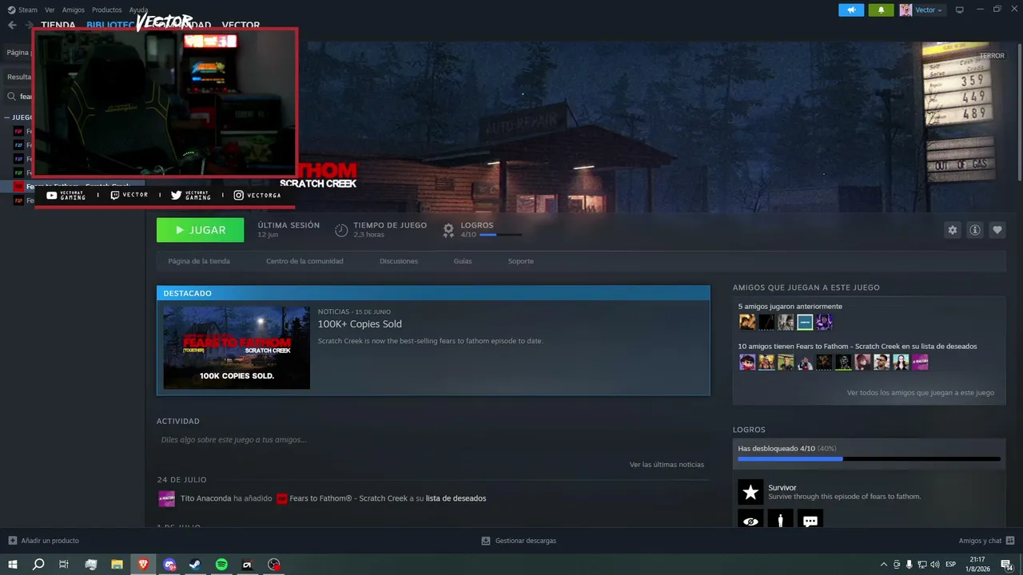Open the Soporte page

click(520, 261)
